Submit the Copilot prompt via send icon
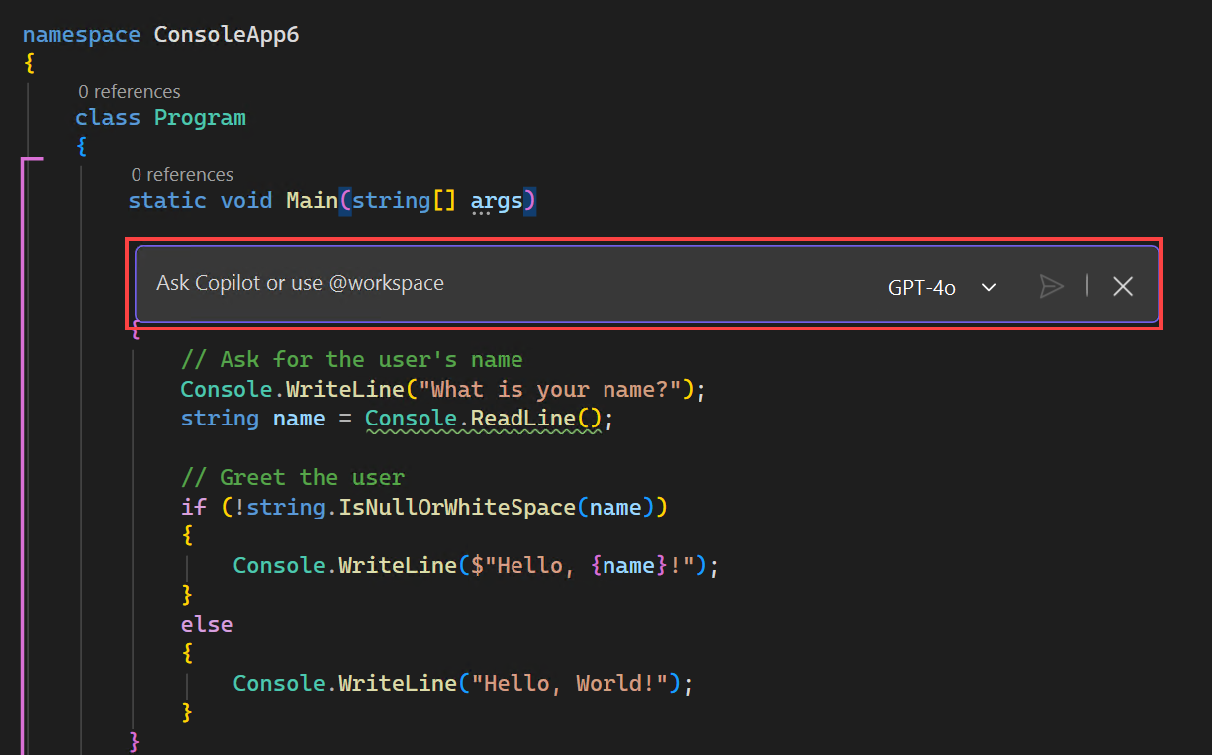1212x755 pixels. 1052,286
